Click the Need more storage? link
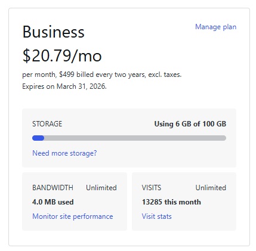Image resolution: width=256 pixels, height=251 pixels. click(64, 153)
